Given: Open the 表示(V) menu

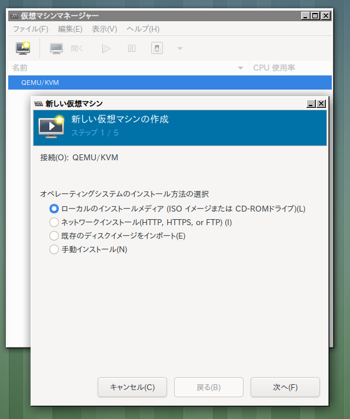Looking at the screenshot, I should pyautogui.click(x=104, y=29).
